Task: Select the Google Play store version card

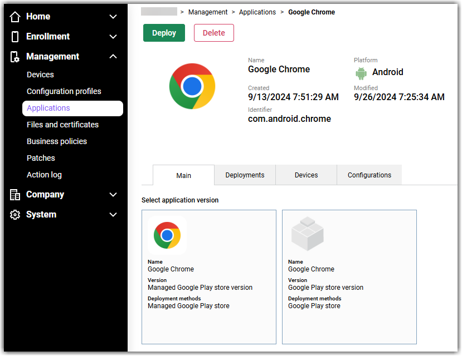Action: coord(349,277)
